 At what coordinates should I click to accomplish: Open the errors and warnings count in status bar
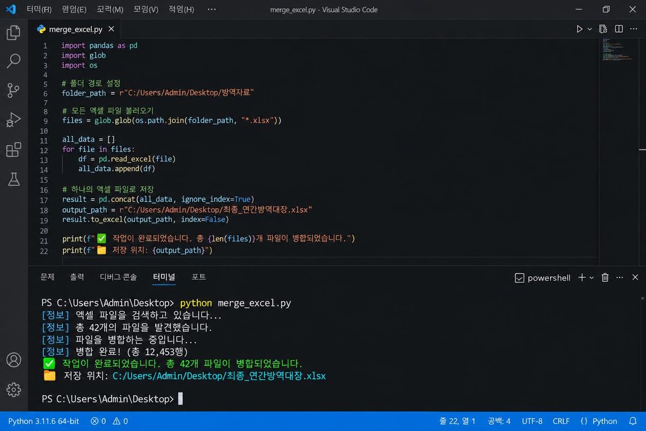109,421
